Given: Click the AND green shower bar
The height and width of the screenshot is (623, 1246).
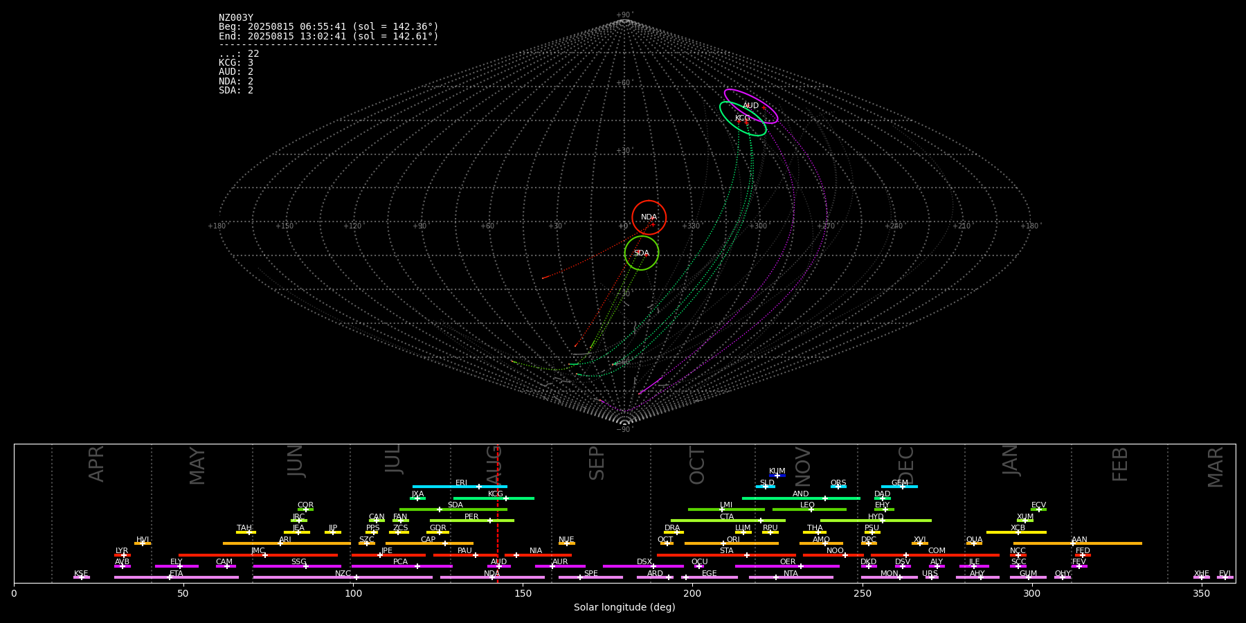Looking at the screenshot, I should (x=801, y=498).
